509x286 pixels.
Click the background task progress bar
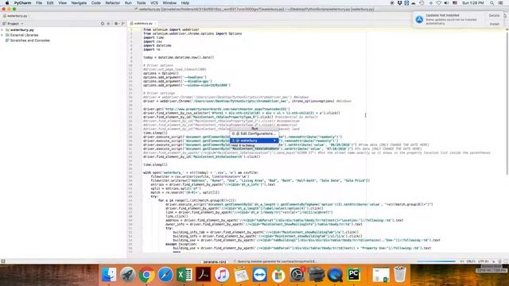(436, 261)
